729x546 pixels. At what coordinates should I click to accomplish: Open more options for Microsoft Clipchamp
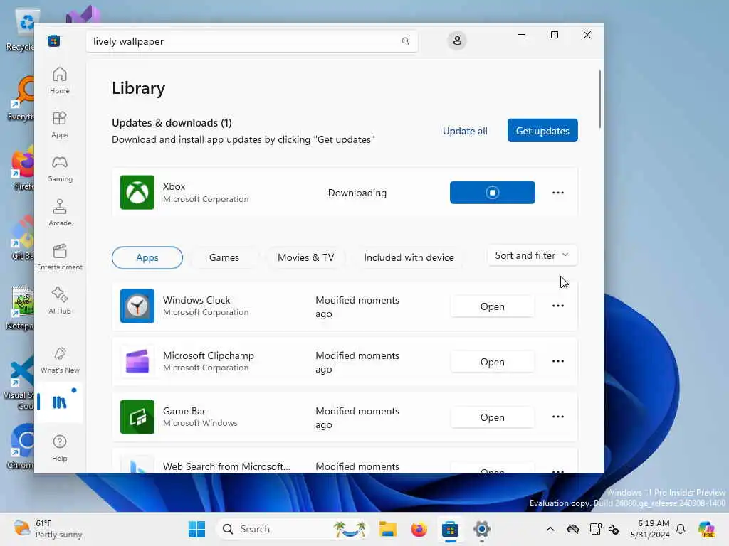(558, 361)
